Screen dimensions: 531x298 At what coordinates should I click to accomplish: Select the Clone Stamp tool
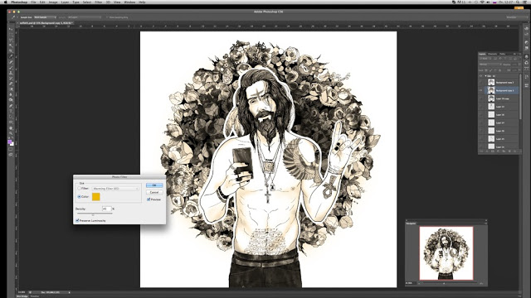tap(11, 73)
